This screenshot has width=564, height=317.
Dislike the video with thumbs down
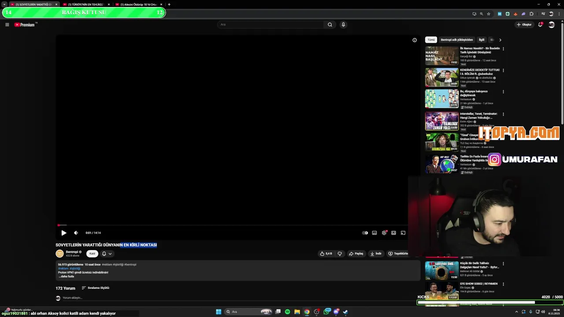340,254
